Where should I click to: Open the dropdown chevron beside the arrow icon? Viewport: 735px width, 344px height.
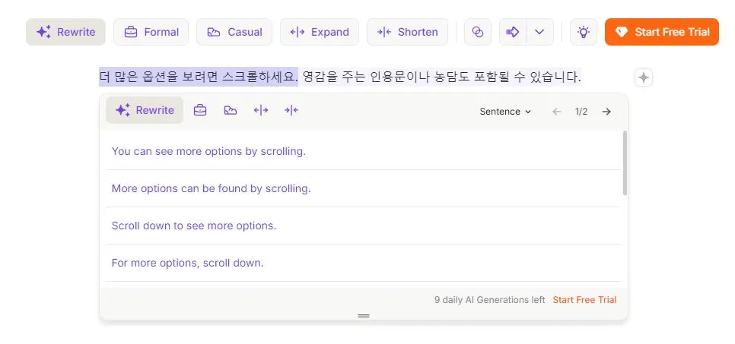[x=539, y=32]
